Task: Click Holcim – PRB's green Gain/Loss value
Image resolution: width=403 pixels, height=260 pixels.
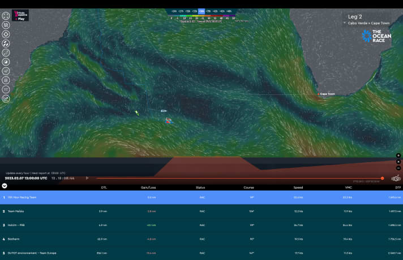Action: 151,225
